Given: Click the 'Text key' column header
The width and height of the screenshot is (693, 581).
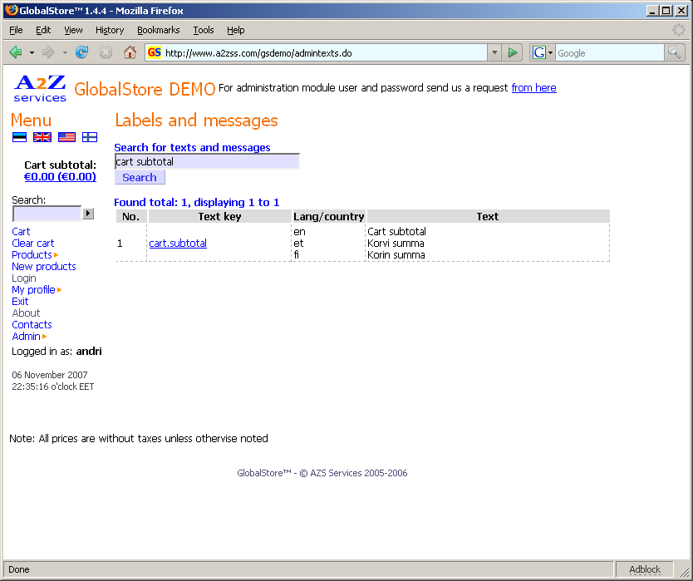Looking at the screenshot, I should [x=219, y=217].
